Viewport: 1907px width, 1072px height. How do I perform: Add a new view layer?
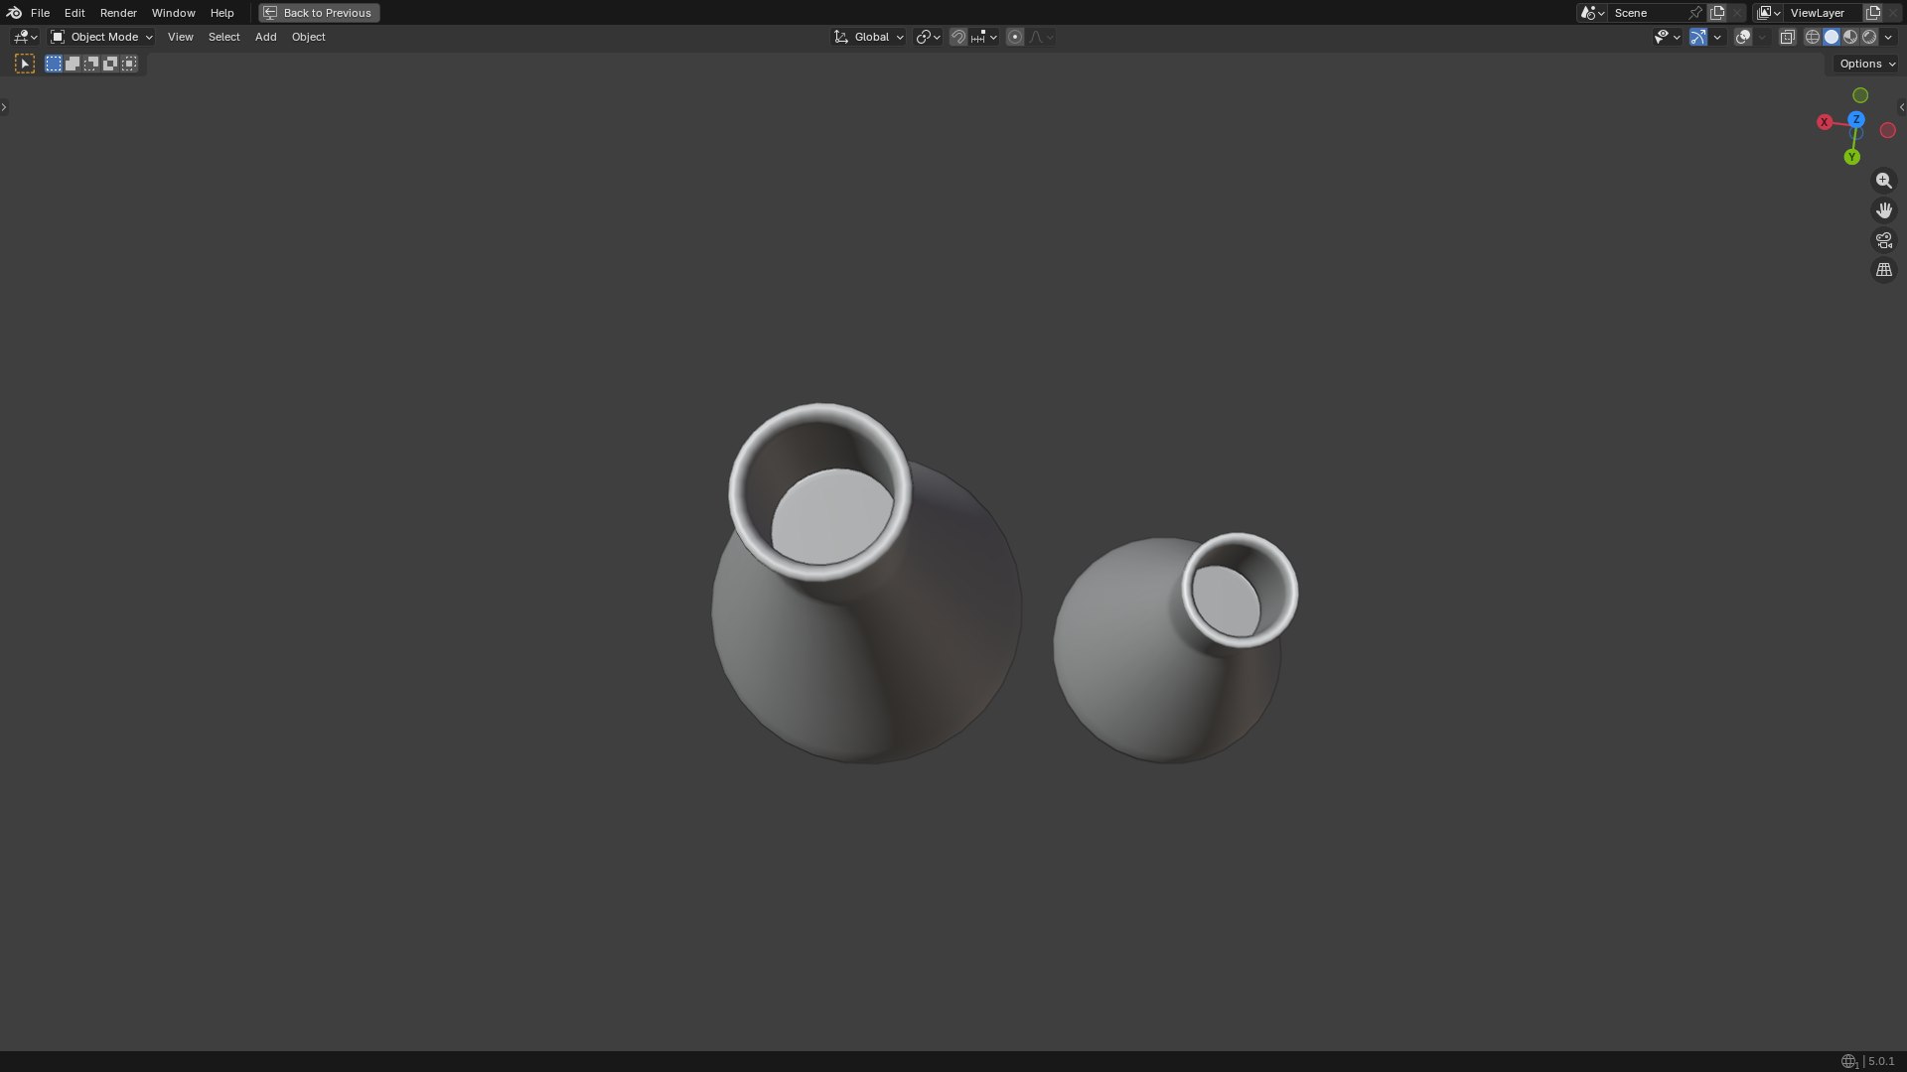pyautogui.click(x=1873, y=13)
